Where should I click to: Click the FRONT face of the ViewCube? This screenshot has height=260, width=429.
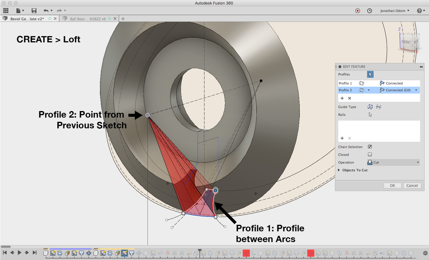[406, 42]
